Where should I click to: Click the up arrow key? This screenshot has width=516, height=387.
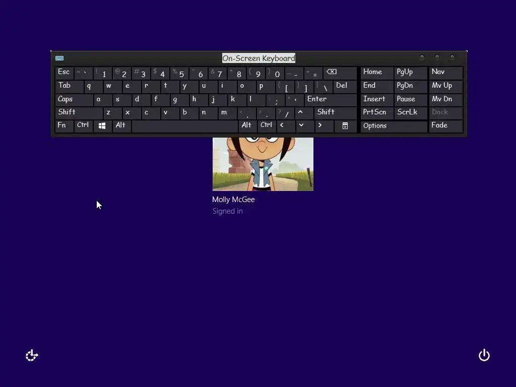coord(304,112)
